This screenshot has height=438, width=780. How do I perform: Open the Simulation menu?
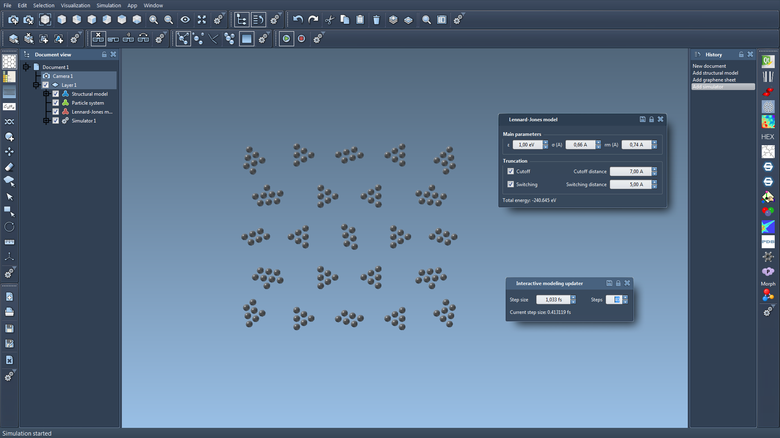click(x=108, y=5)
